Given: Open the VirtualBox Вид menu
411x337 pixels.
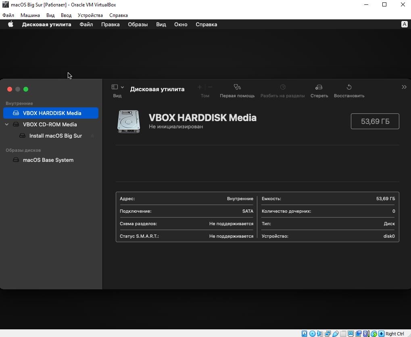Looking at the screenshot, I should click(50, 15).
